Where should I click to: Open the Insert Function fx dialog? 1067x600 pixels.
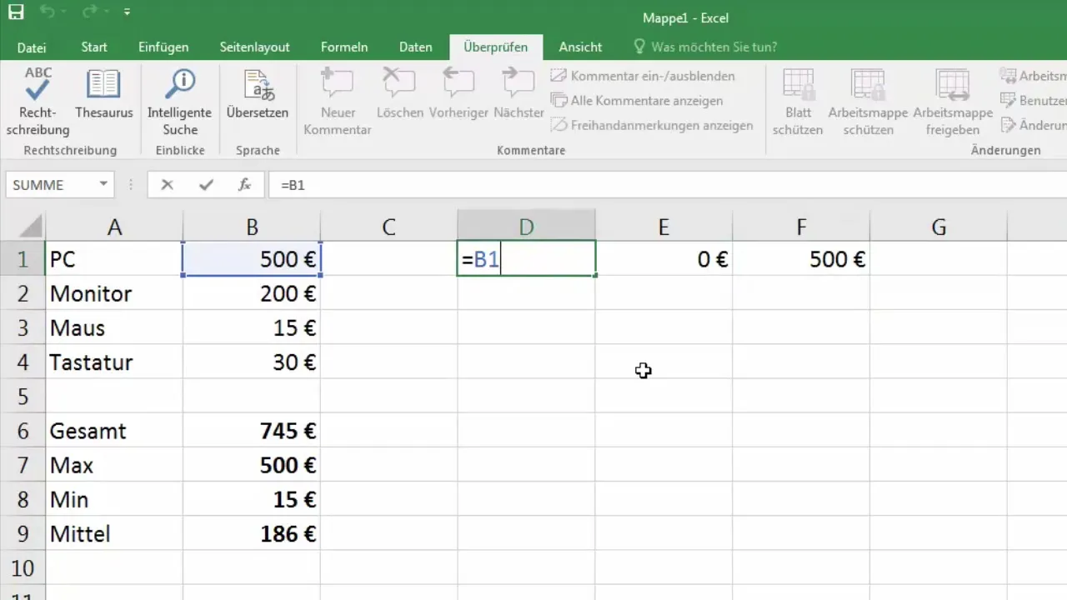tap(244, 184)
